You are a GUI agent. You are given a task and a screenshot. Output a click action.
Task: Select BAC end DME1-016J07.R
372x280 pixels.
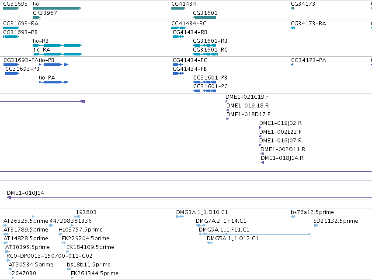pos(260,145)
